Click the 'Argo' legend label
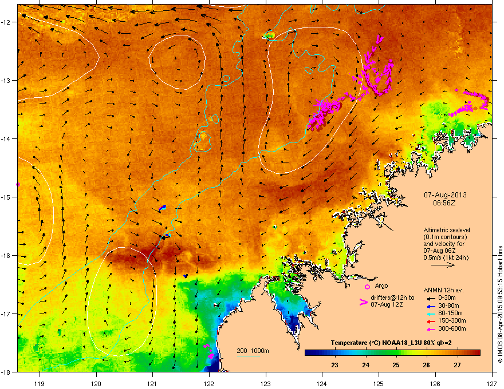Image resolution: width=504 pixels, height=389 pixels. point(381,285)
